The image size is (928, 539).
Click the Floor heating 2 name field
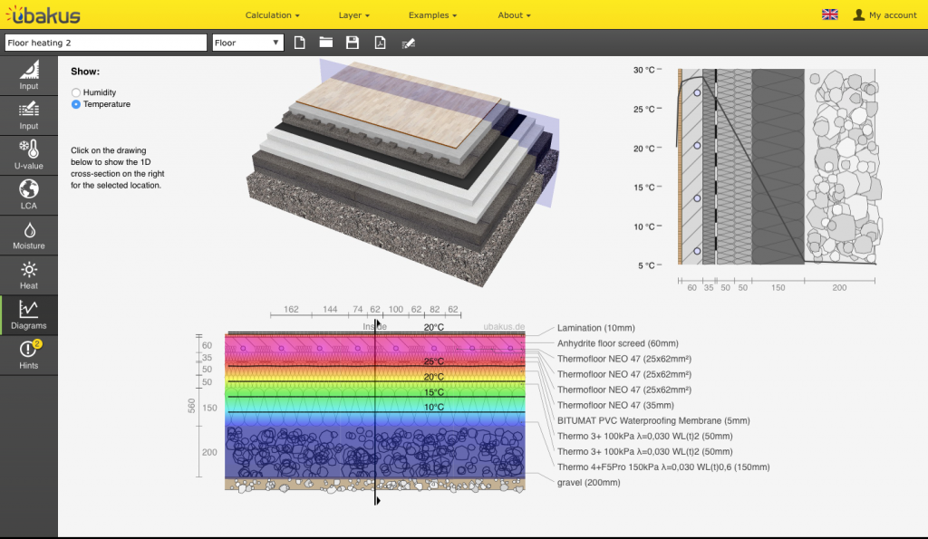(105, 43)
